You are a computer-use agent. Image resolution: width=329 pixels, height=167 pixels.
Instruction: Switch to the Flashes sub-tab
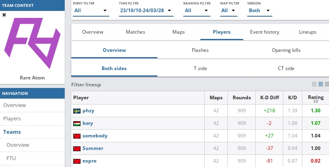click(200, 50)
